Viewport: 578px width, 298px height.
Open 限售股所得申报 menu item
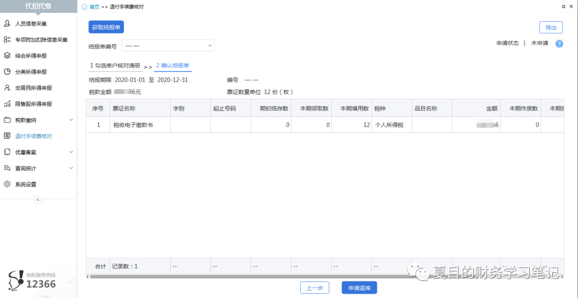point(34,104)
